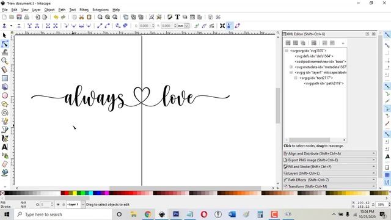
Task: Click Type here to search box
Action: point(63,215)
